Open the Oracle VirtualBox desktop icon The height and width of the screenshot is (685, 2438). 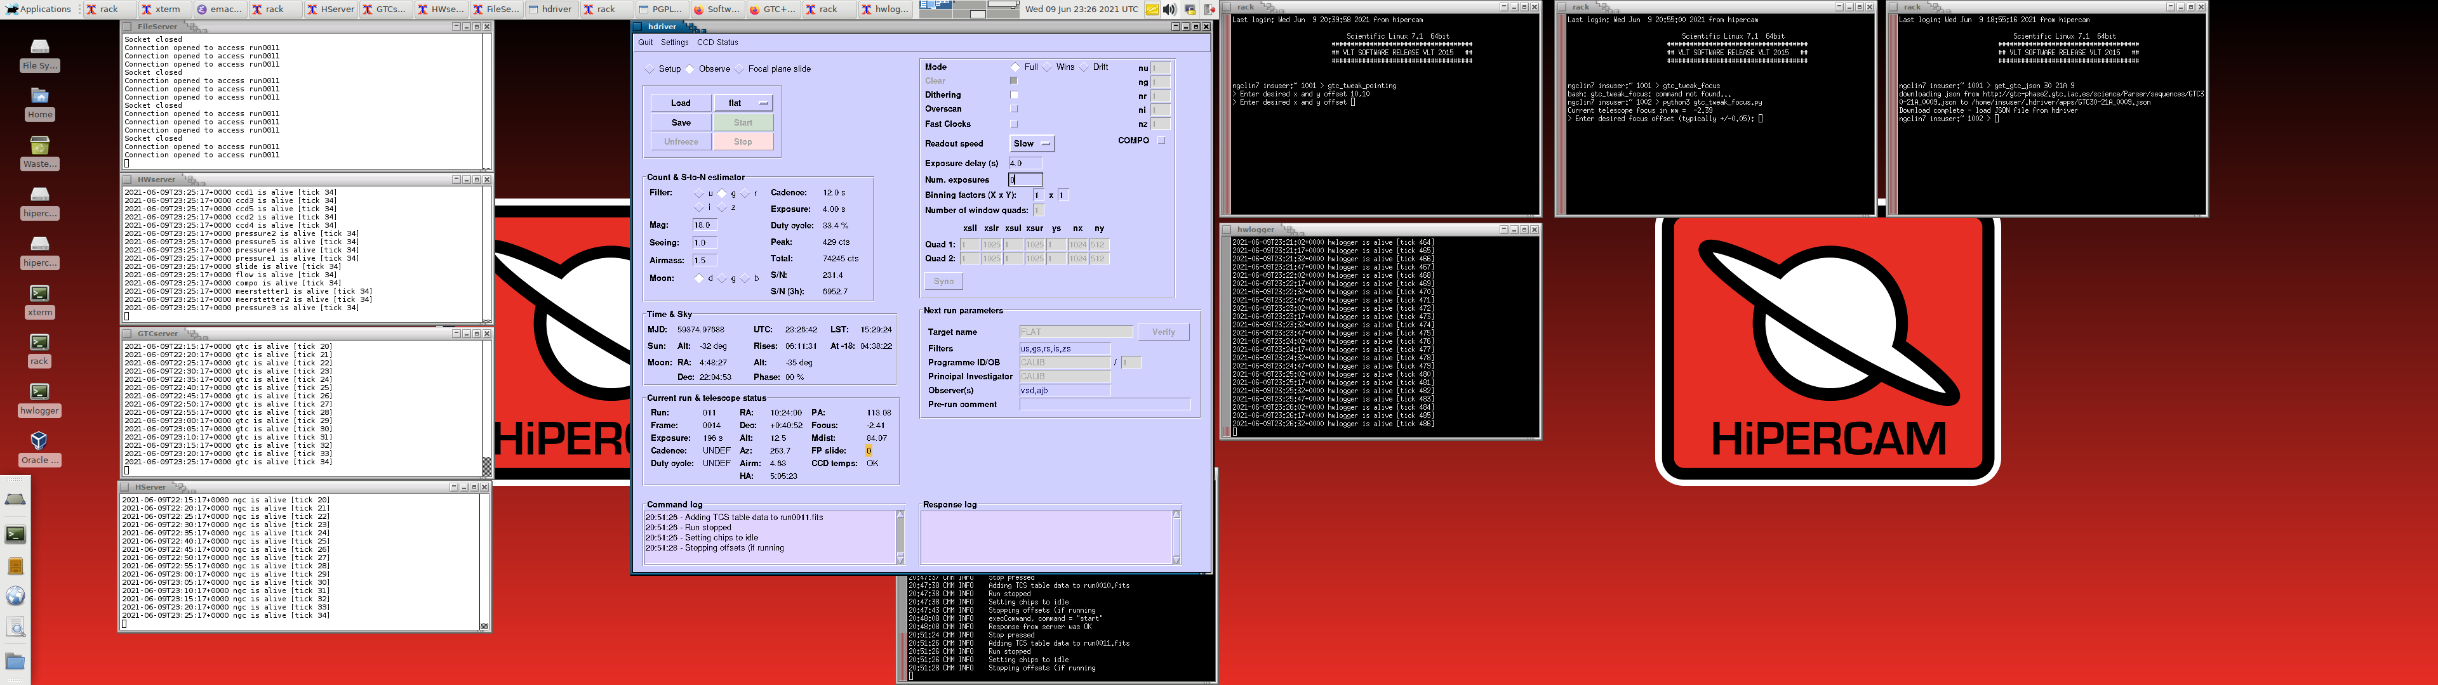tap(39, 448)
